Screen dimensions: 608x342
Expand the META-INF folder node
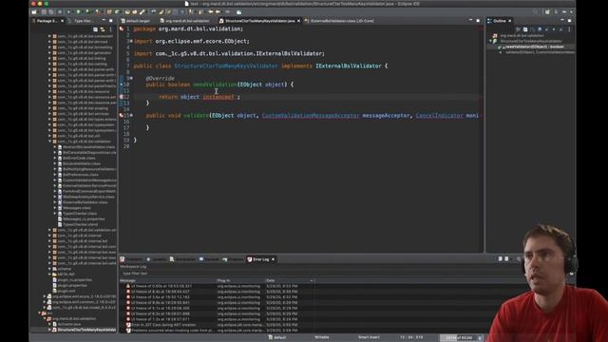(49, 275)
